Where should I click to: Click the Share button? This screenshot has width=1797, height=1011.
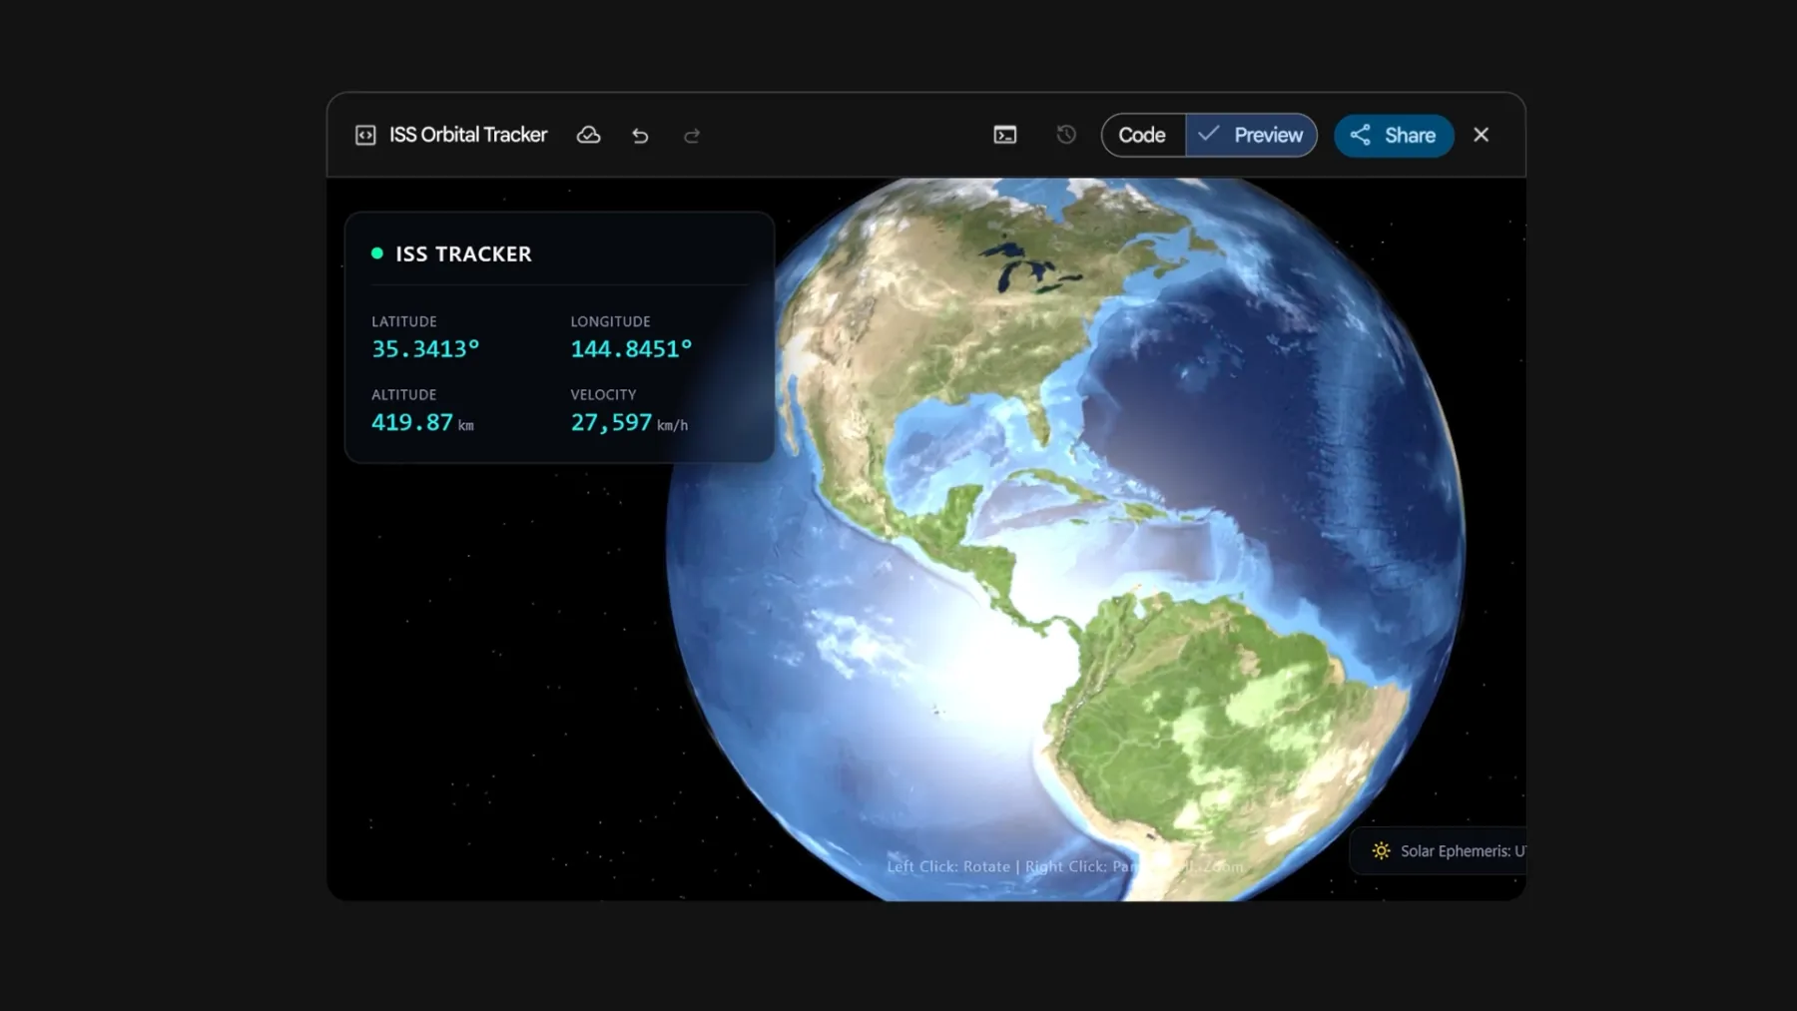tap(1394, 136)
